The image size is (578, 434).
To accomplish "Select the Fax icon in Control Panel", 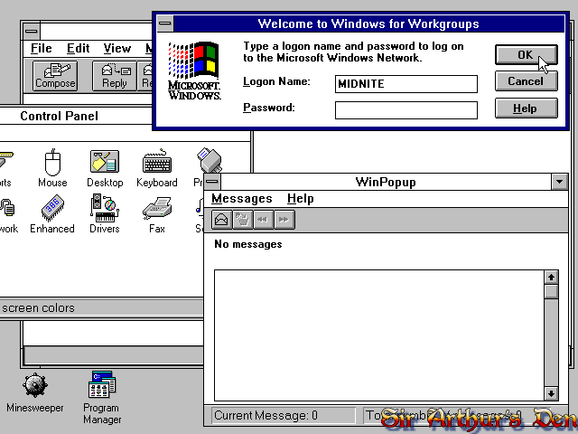I will (157, 214).
